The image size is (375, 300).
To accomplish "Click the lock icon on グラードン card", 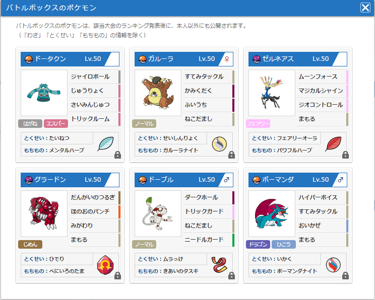I will [117, 276].
